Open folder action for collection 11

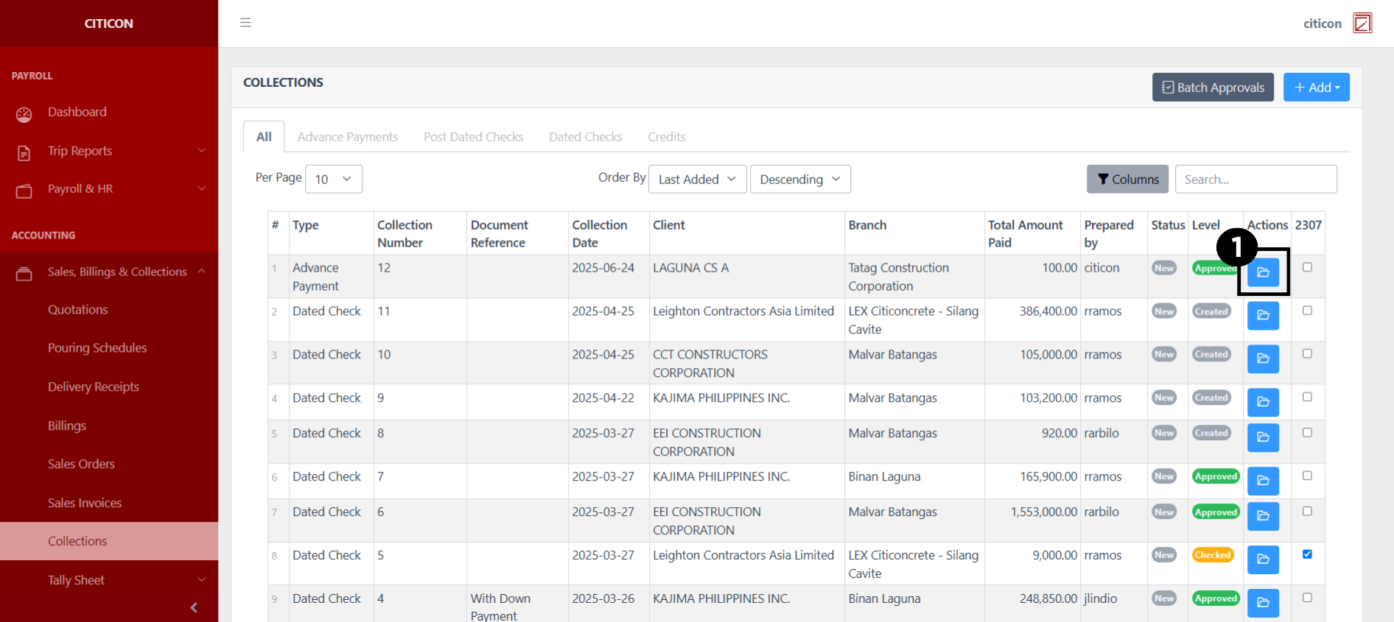coord(1263,316)
